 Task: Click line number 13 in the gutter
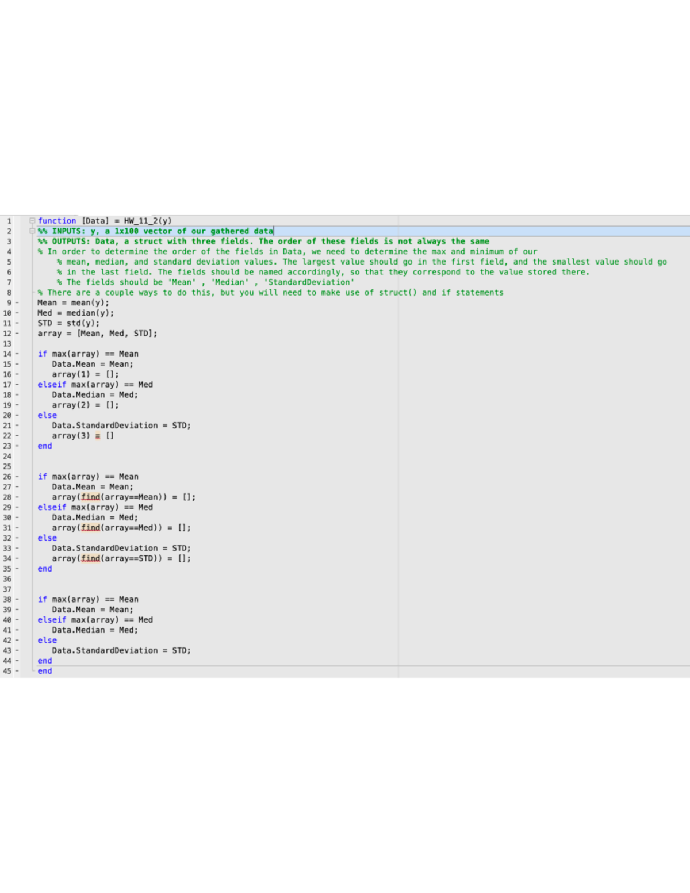point(7,344)
